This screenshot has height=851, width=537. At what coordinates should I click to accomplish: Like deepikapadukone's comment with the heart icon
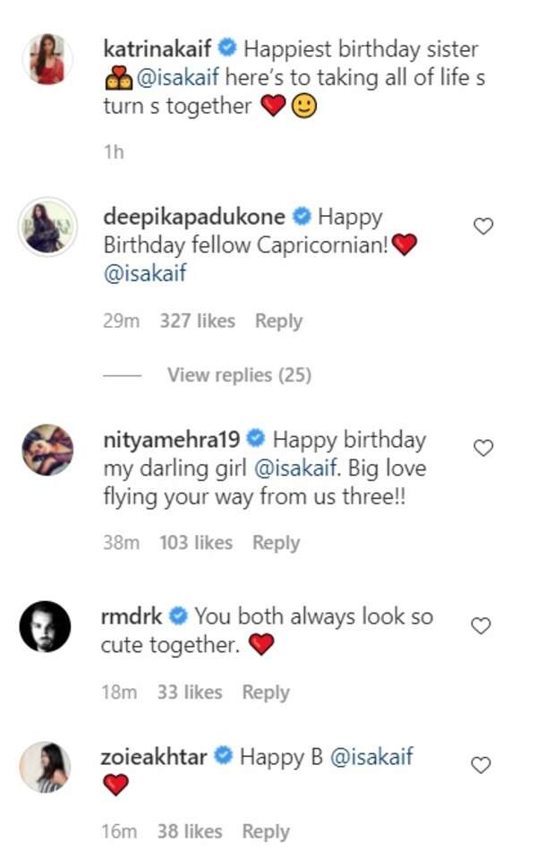pyautogui.click(x=483, y=227)
